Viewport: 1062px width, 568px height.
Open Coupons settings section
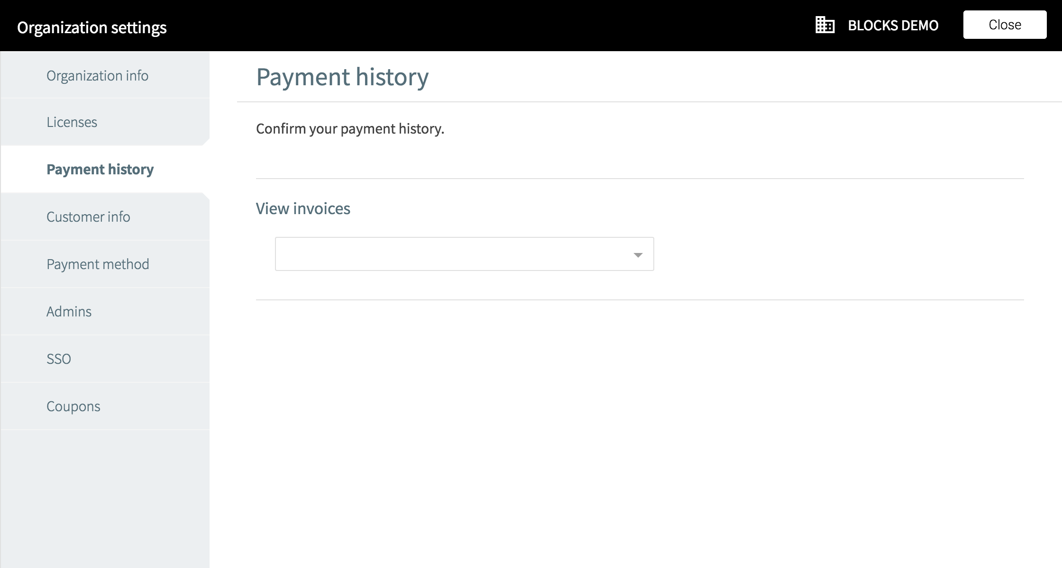[x=73, y=406]
